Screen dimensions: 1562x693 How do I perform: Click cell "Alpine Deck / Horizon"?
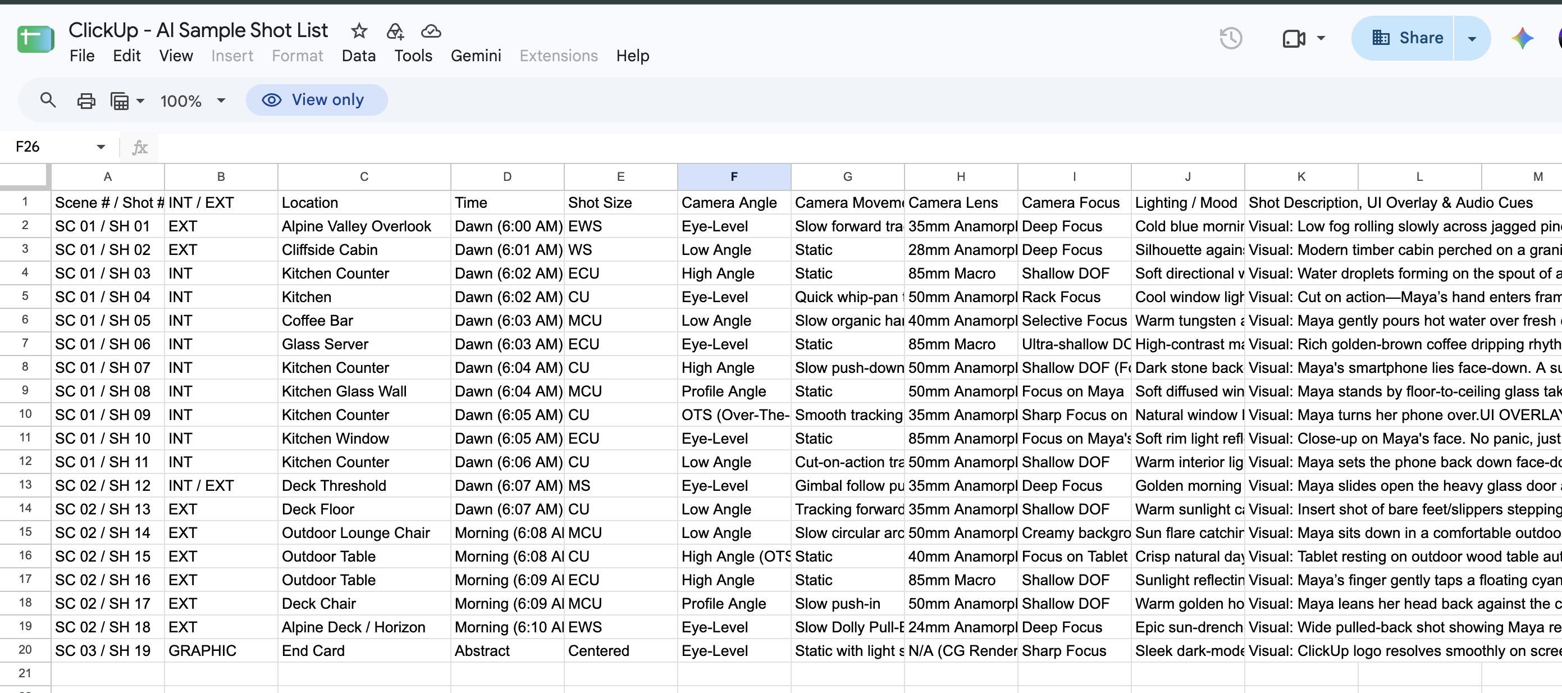[364, 627]
